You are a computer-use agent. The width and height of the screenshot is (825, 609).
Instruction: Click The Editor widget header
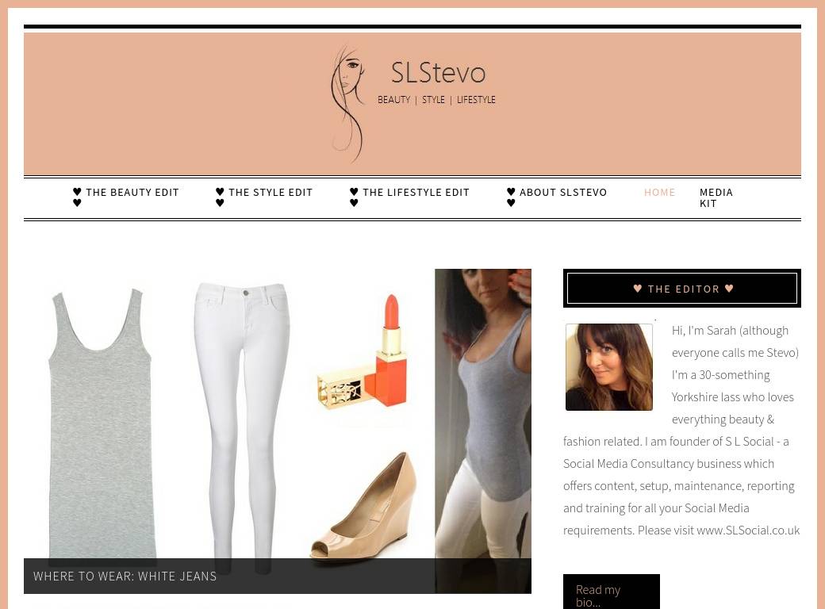click(x=682, y=288)
